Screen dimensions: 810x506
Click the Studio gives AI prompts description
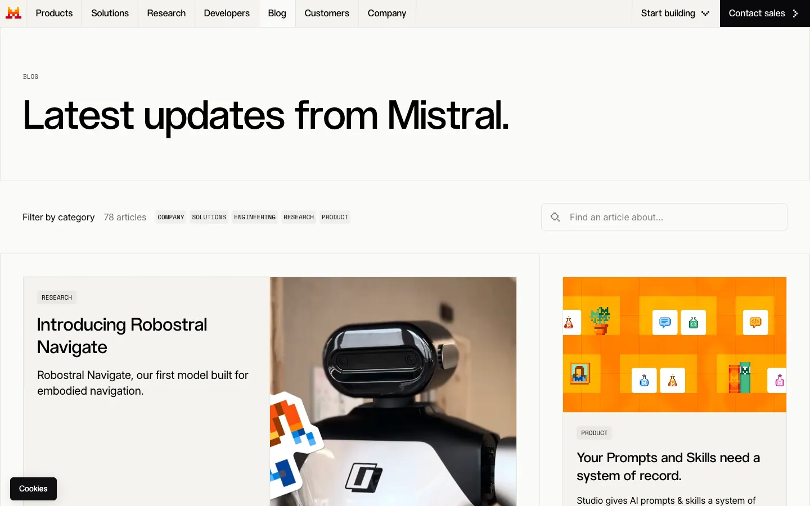[x=666, y=500]
